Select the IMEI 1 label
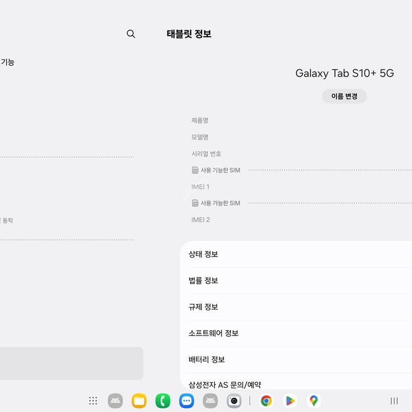412x412 pixels. click(200, 187)
